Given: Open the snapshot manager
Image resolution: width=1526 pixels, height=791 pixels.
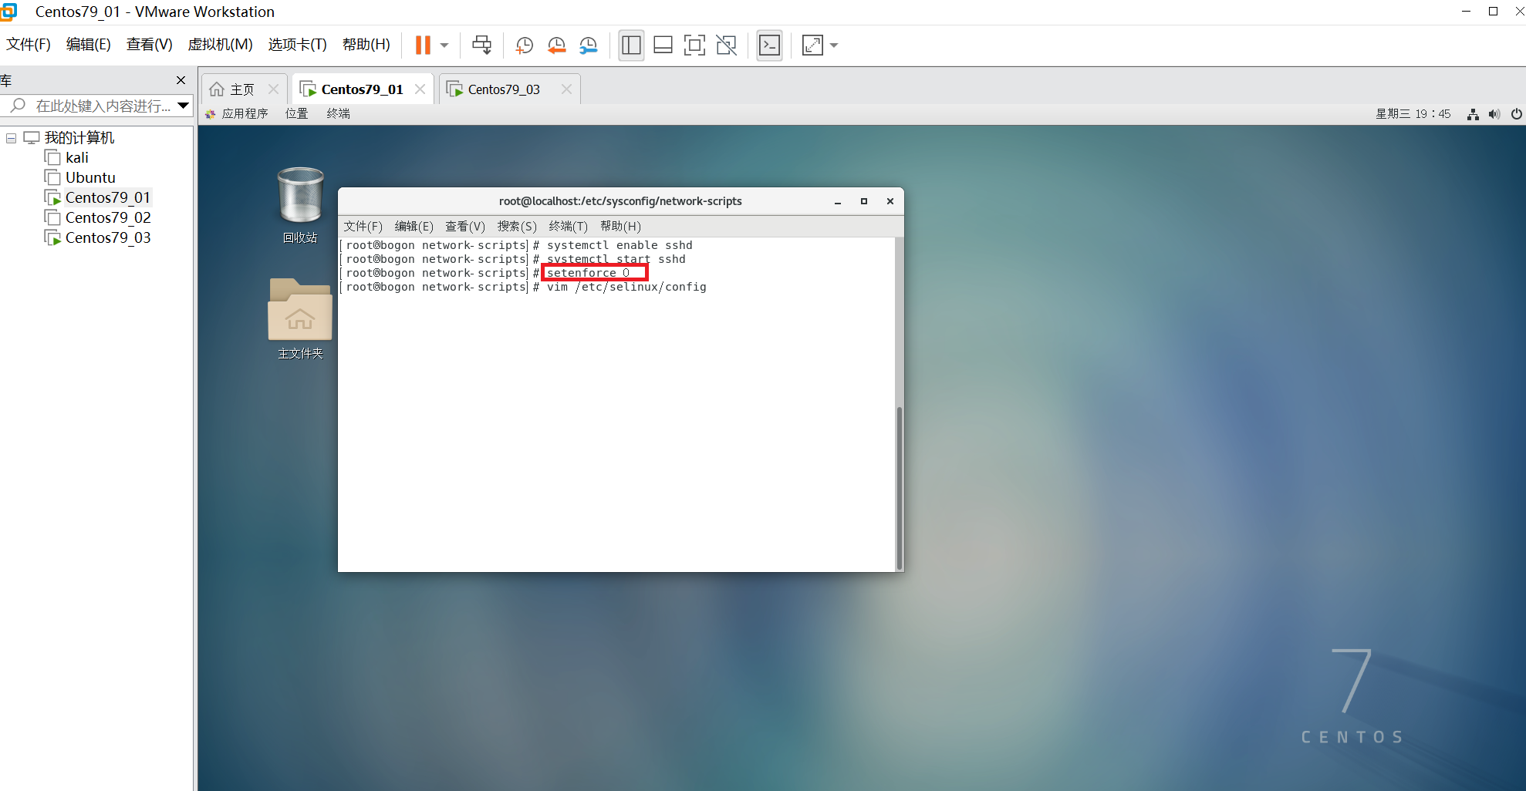Looking at the screenshot, I should (x=589, y=45).
